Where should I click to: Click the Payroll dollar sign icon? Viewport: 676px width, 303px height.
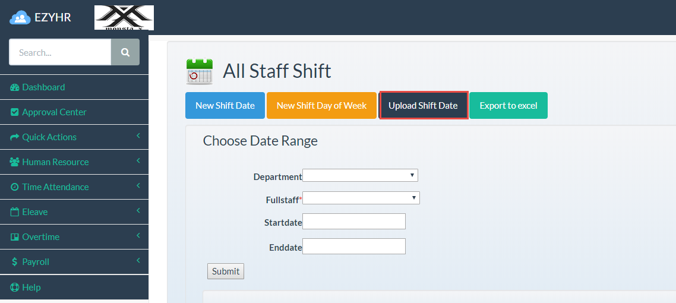pyautogui.click(x=15, y=262)
